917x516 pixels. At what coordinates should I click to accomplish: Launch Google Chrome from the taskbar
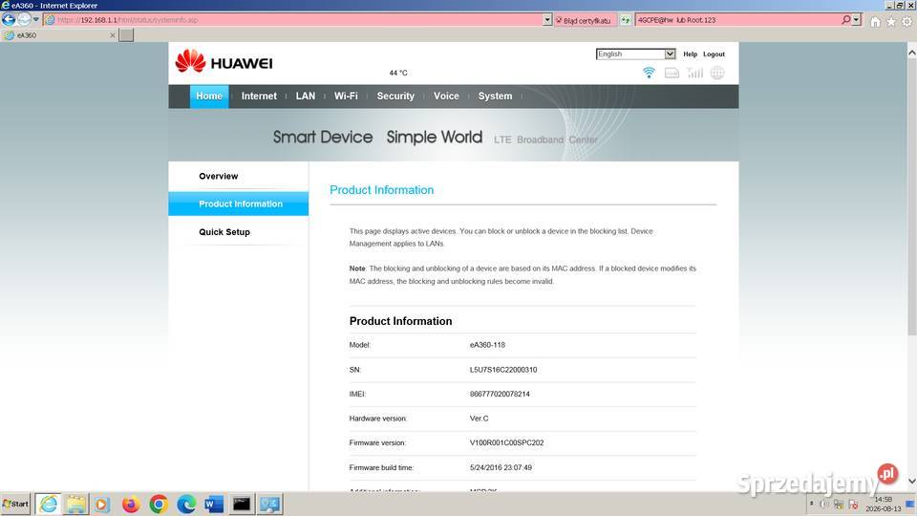[158, 504]
